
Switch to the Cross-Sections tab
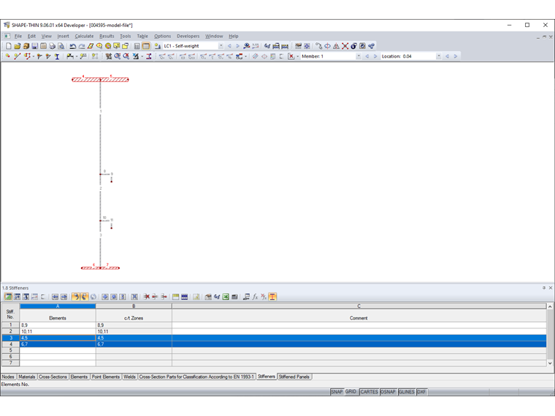[x=53, y=377]
